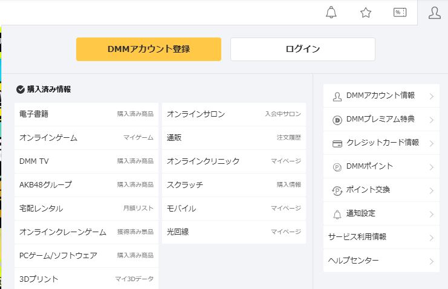The image size is (448, 289).
Task: Expand DMMアカウント情報 chevron arrow
Action: pos(432,97)
